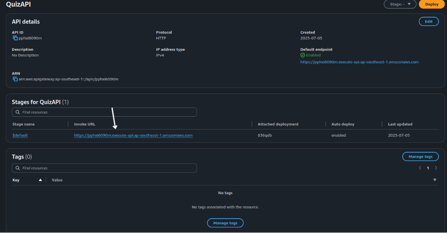Viewport: 447px width, 233px height.
Task: Copy the ARN value using its copy icon
Action: tap(15, 79)
